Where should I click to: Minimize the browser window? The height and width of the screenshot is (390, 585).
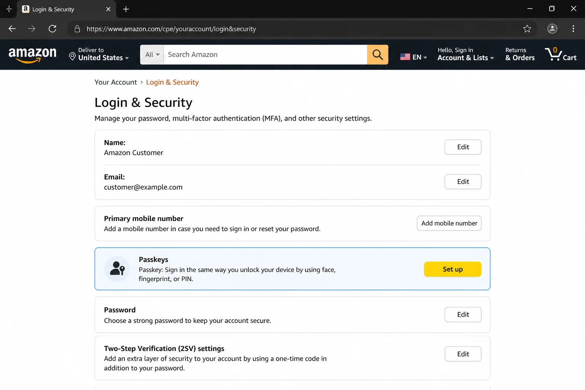[x=530, y=9]
